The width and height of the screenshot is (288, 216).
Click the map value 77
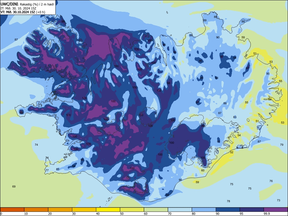47,170
